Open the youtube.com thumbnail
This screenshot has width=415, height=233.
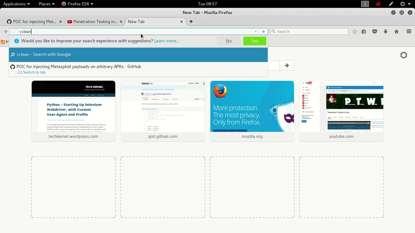341,111
